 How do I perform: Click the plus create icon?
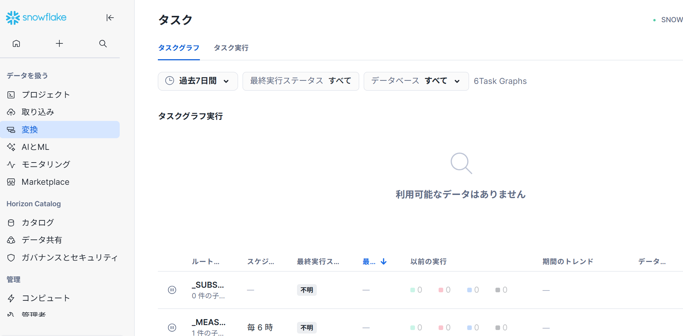[x=59, y=43]
